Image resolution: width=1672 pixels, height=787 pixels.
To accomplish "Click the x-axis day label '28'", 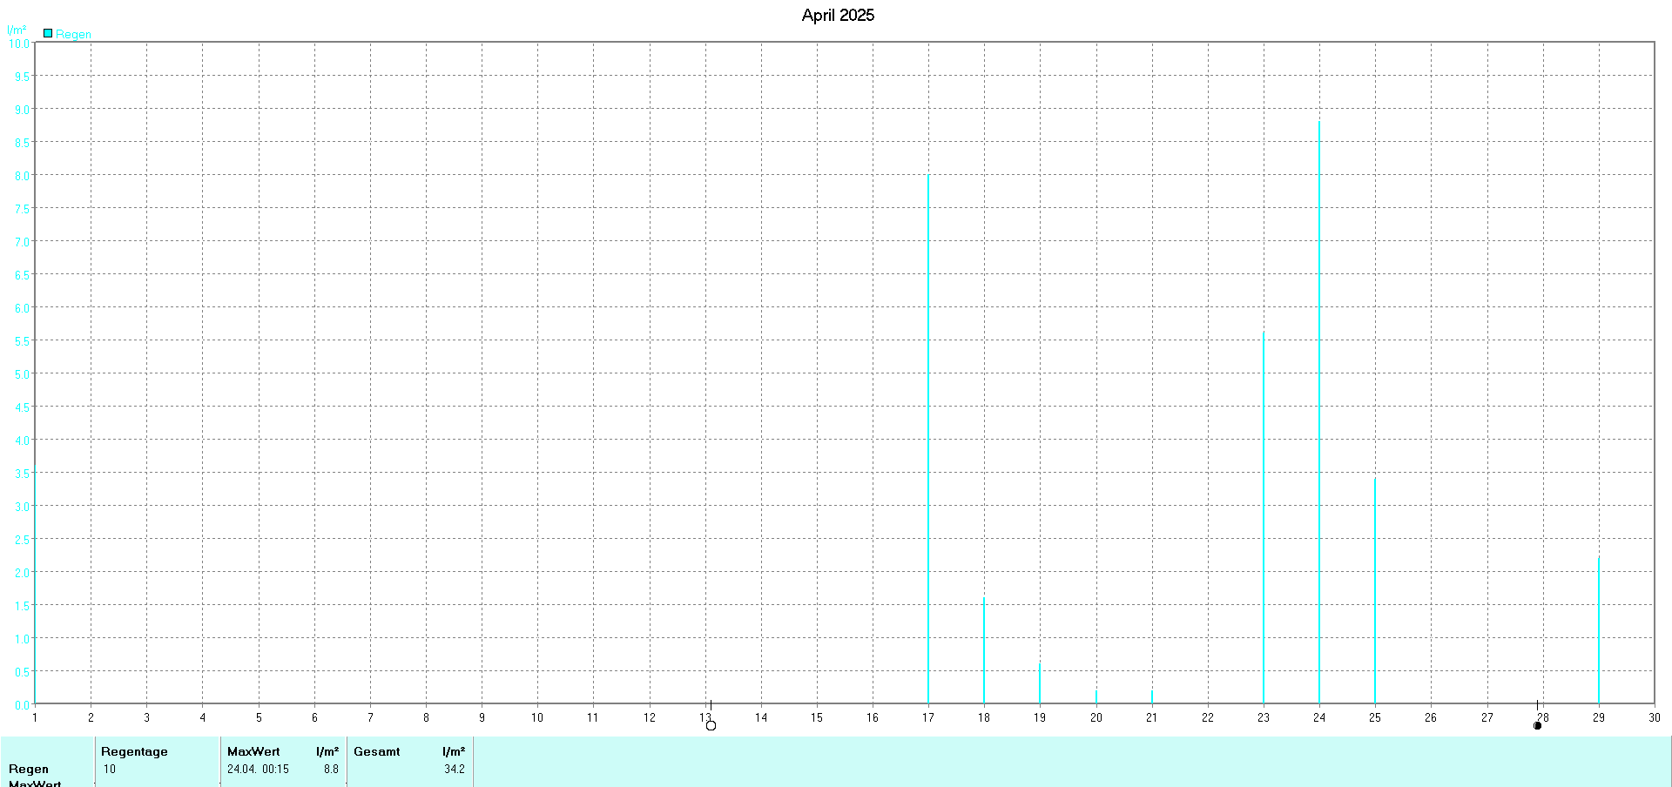I will 1542,717.
